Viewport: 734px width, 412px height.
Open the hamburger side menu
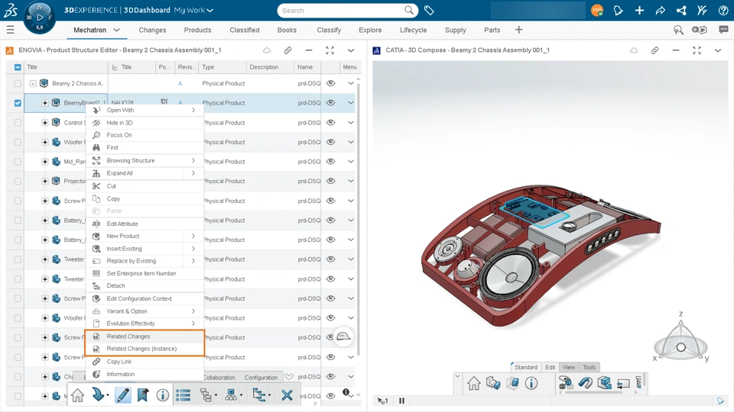pos(10,30)
